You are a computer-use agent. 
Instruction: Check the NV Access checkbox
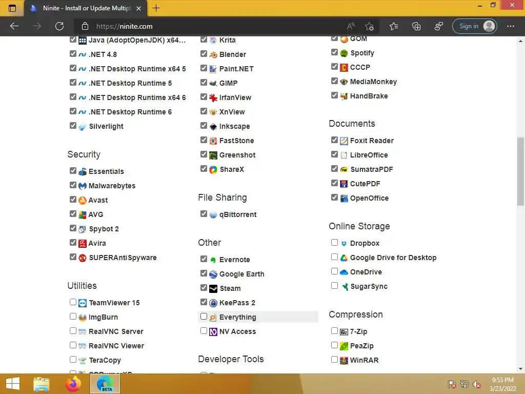(x=204, y=331)
